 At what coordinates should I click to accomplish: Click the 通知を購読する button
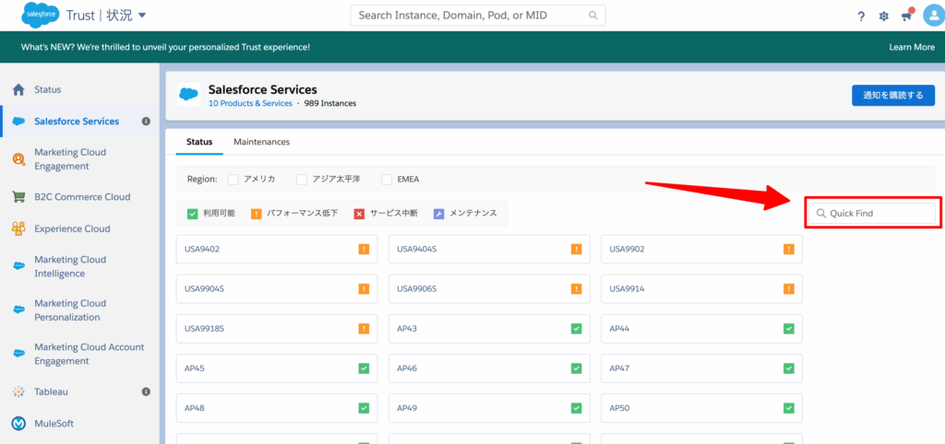coord(893,95)
